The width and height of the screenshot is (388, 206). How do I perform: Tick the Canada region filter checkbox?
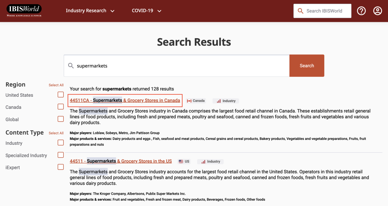click(61, 107)
